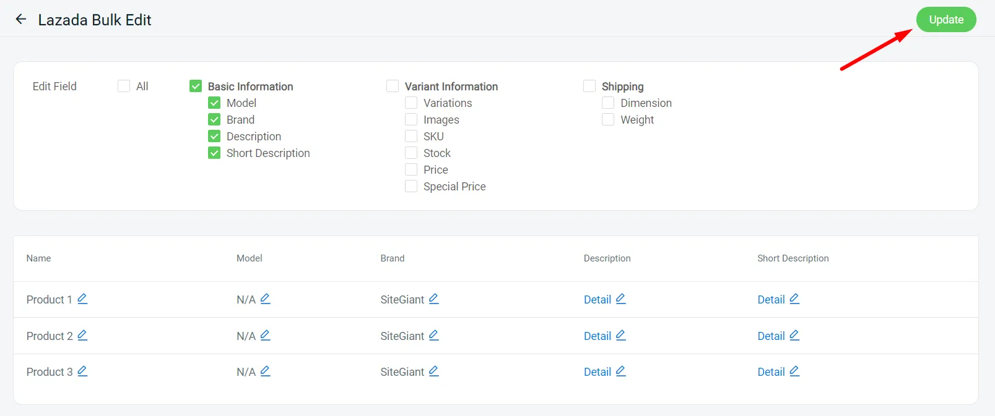Click the Brand edit pencil for Product 1
The image size is (995, 416).
(433, 299)
